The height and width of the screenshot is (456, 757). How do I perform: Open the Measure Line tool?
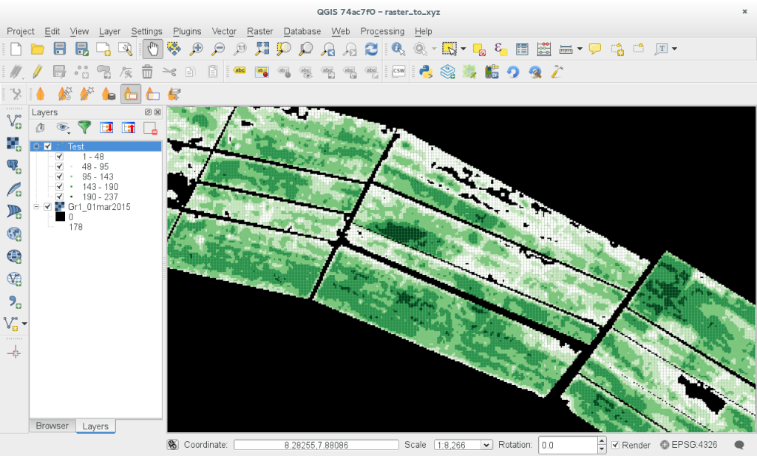pyautogui.click(x=565, y=49)
